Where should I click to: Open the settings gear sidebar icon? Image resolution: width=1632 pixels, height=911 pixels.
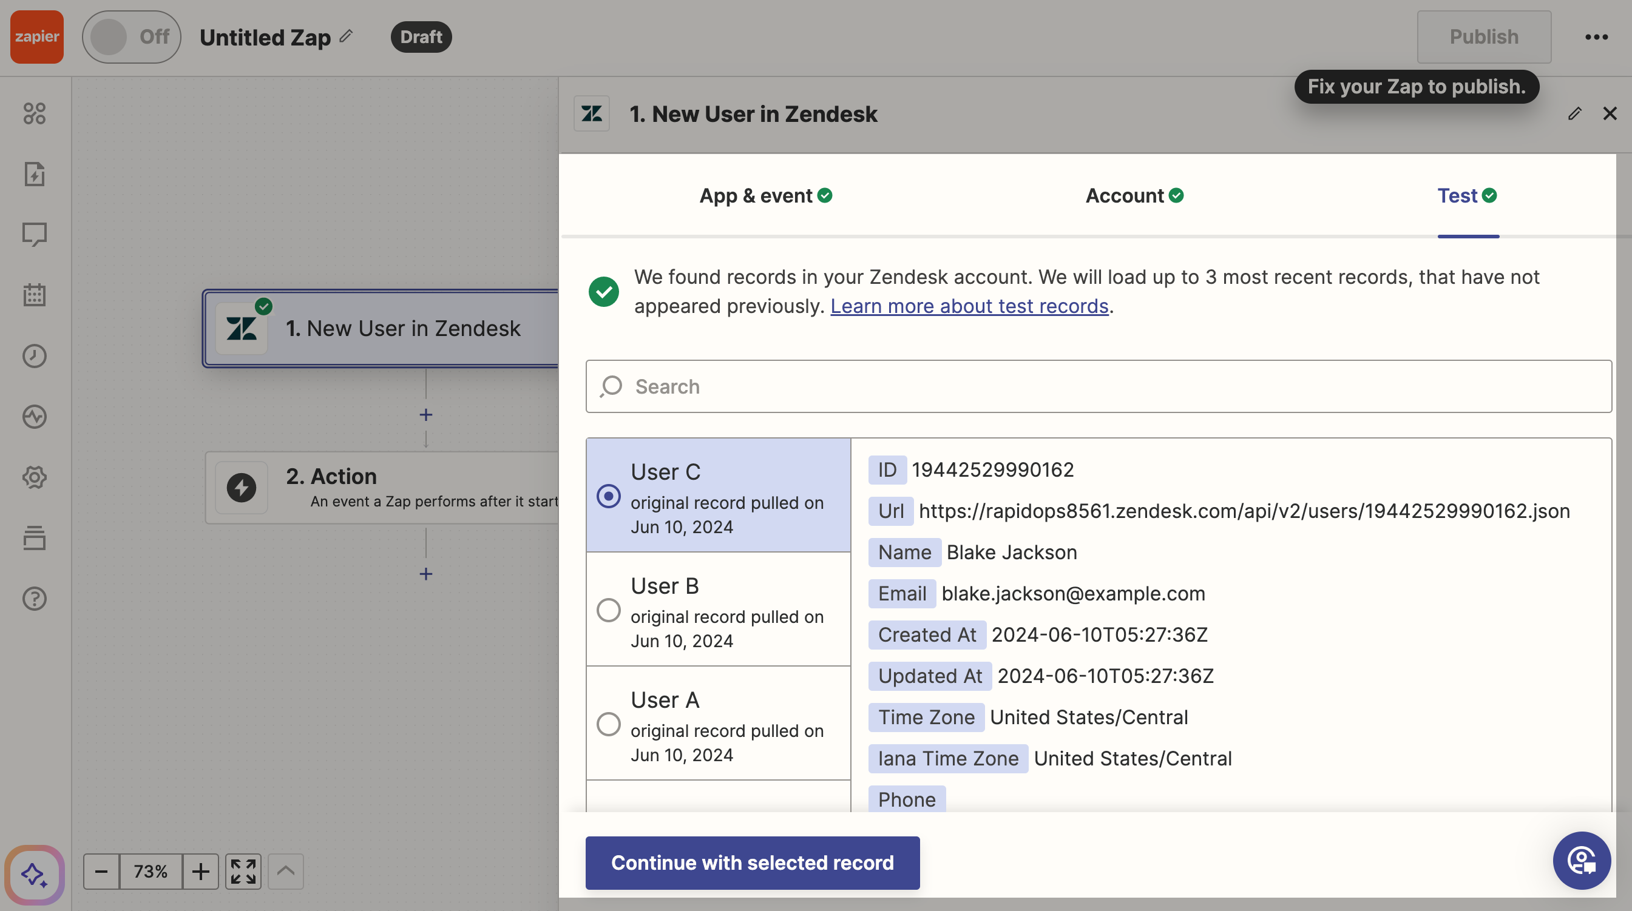pos(34,477)
